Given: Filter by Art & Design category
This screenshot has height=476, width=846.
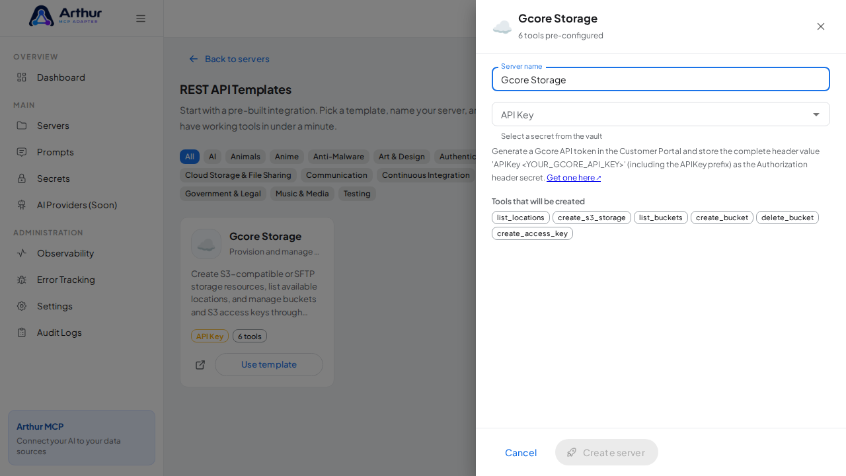Looking at the screenshot, I should 402,157.
